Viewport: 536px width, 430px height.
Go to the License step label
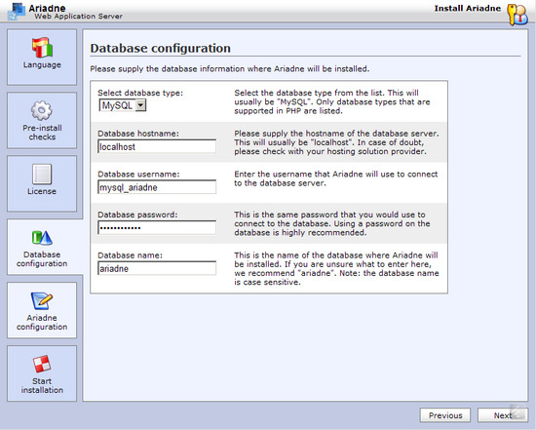[42, 191]
